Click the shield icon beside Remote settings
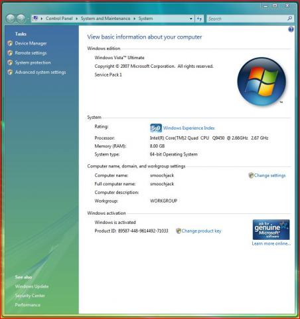300x319 pixels. [10, 53]
